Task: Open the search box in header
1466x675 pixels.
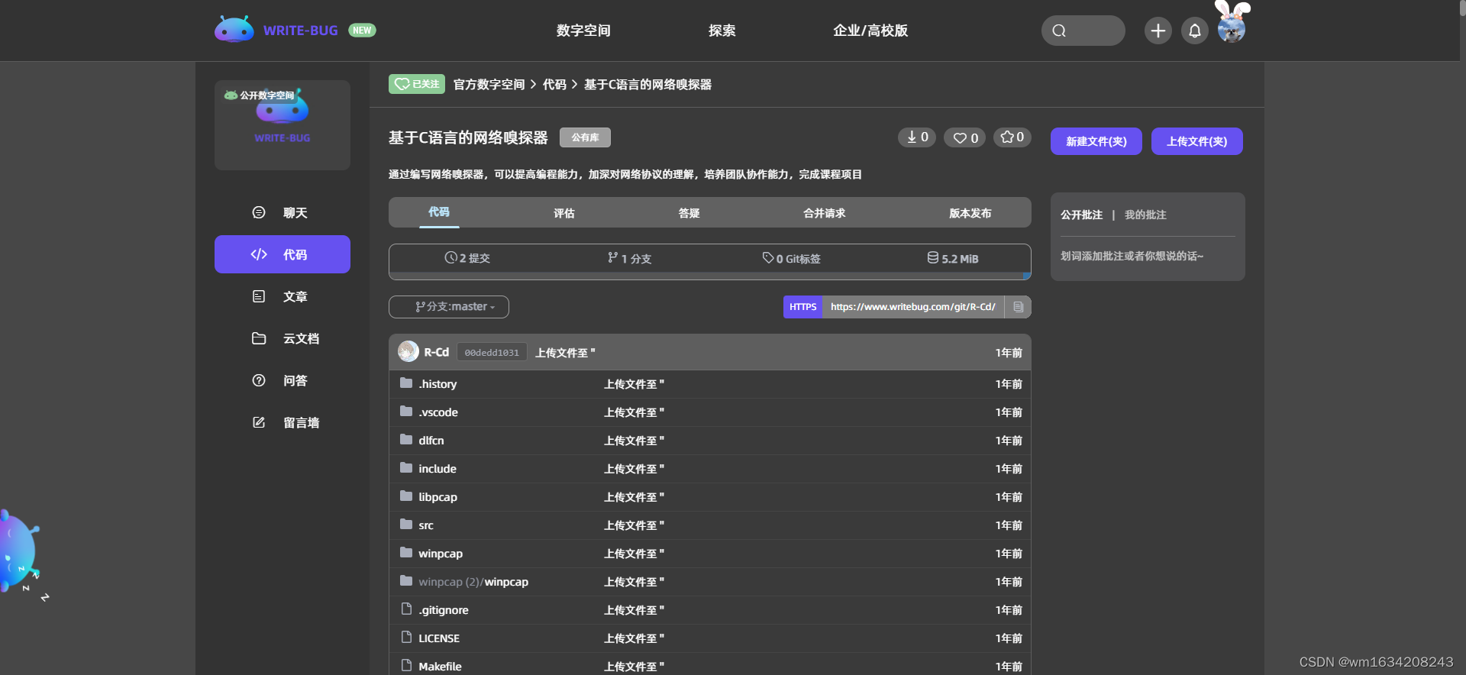Action: (1083, 31)
